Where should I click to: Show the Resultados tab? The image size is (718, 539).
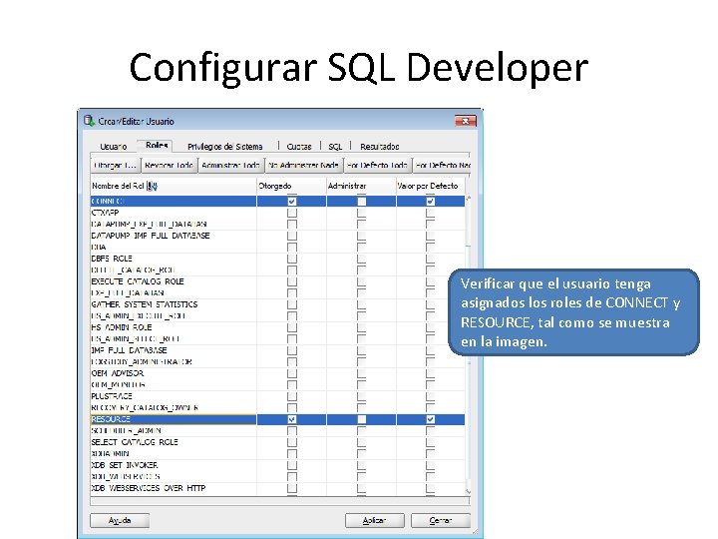[380, 147]
